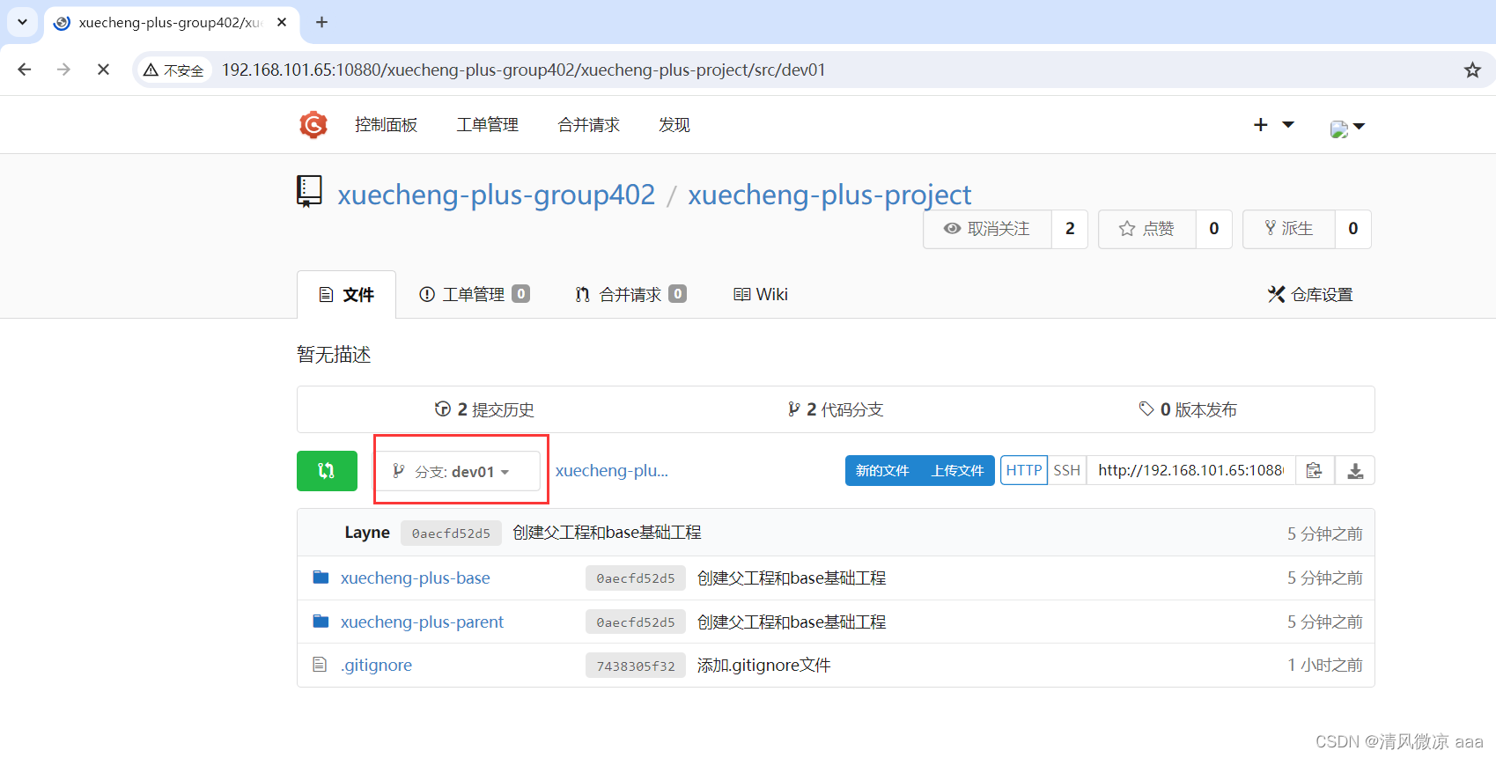Open the dev01 branch selector
The image size is (1496, 758).
pyautogui.click(x=458, y=471)
